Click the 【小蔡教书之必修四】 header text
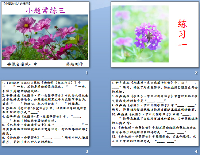 click(x=16, y=4)
